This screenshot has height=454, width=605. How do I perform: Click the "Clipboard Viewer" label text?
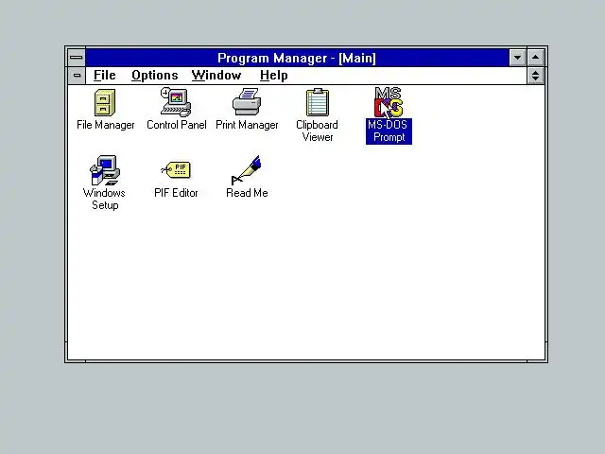(318, 131)
